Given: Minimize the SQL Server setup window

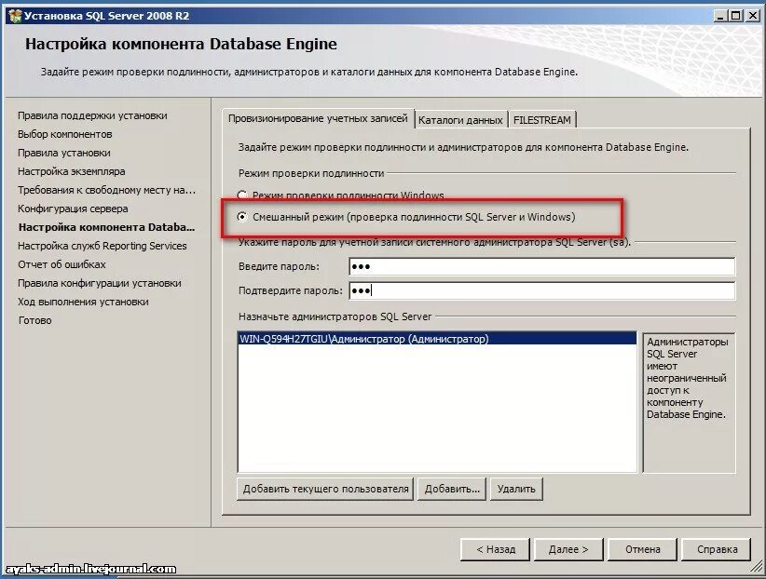Looking at the screenshot, I should tap(719, 16).
